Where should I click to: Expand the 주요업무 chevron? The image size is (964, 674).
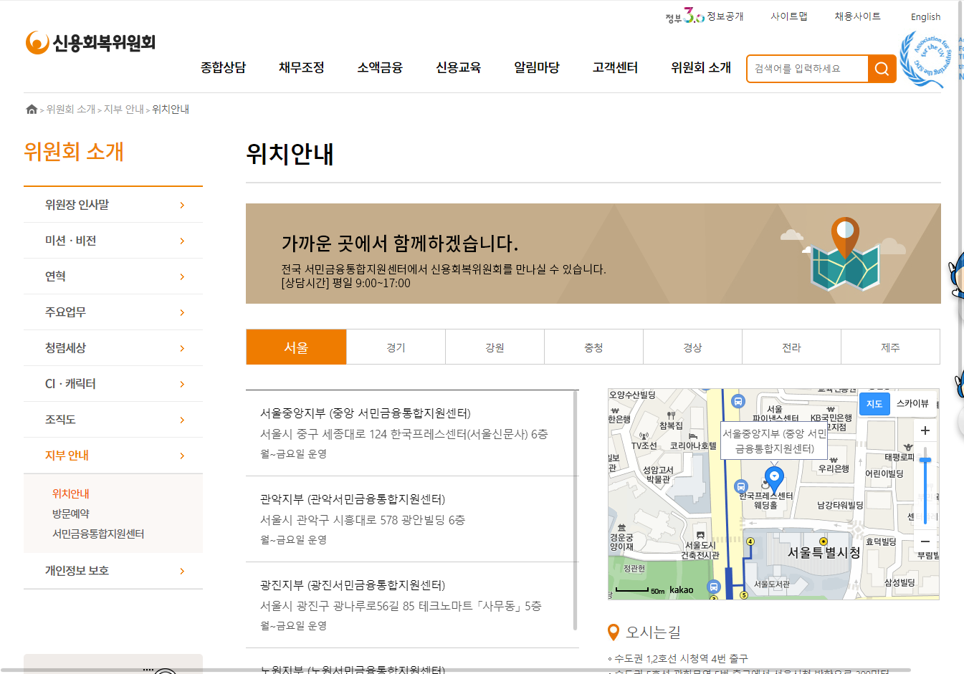pyautogui.click(x=182, y=312)
